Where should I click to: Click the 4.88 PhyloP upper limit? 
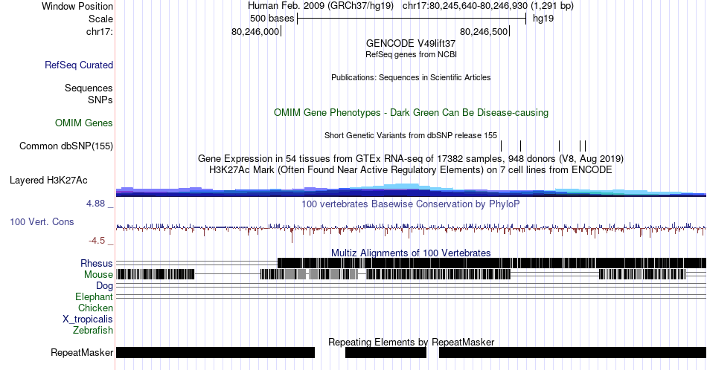click(95, 204)
